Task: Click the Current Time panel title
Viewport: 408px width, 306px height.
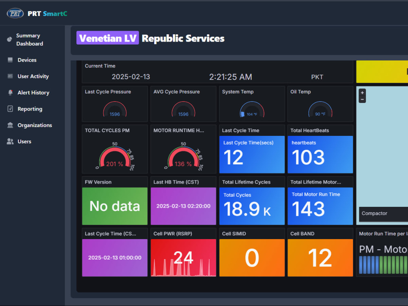Action: pyautogui.click(x=100, y=66)
